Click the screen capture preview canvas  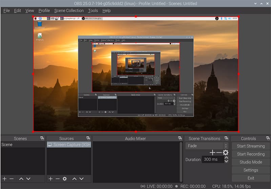pyautogui.click(x=136, y=74)
